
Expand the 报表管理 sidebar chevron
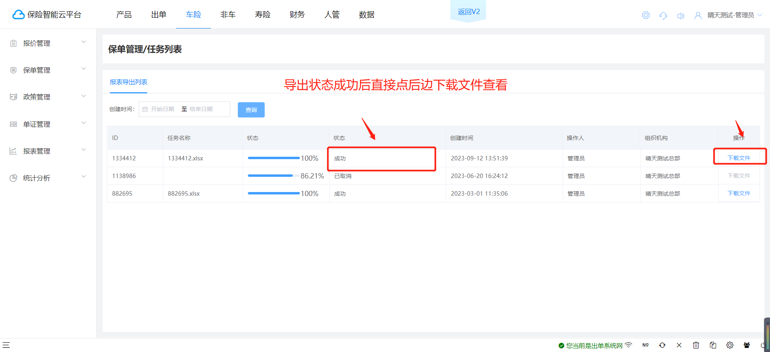tap(83, 150)
